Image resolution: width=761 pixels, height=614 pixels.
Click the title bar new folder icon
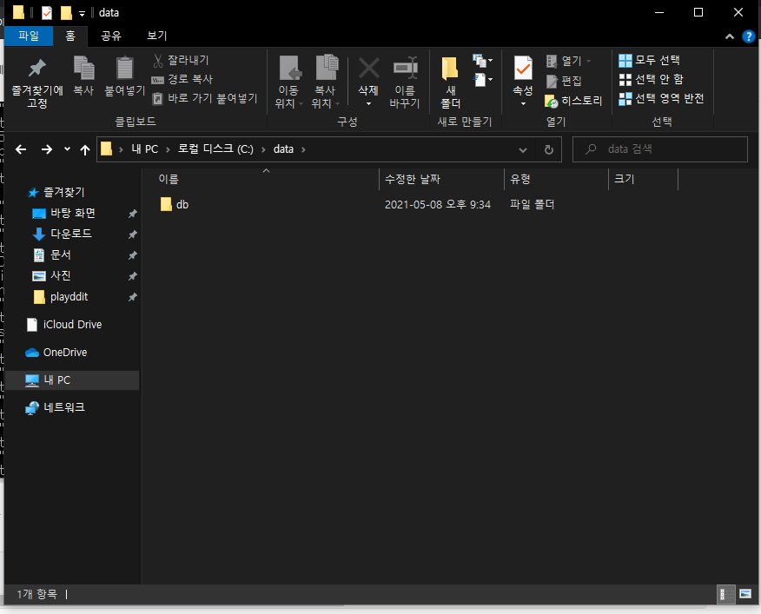click(67, 13)
